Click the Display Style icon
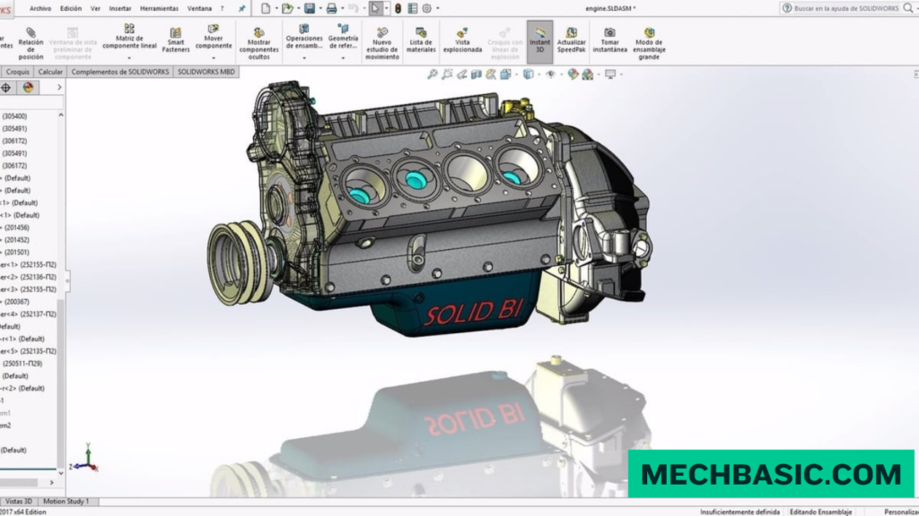Image resolution: width=919 pixels, height=516 pixels. tap(528, 74)
